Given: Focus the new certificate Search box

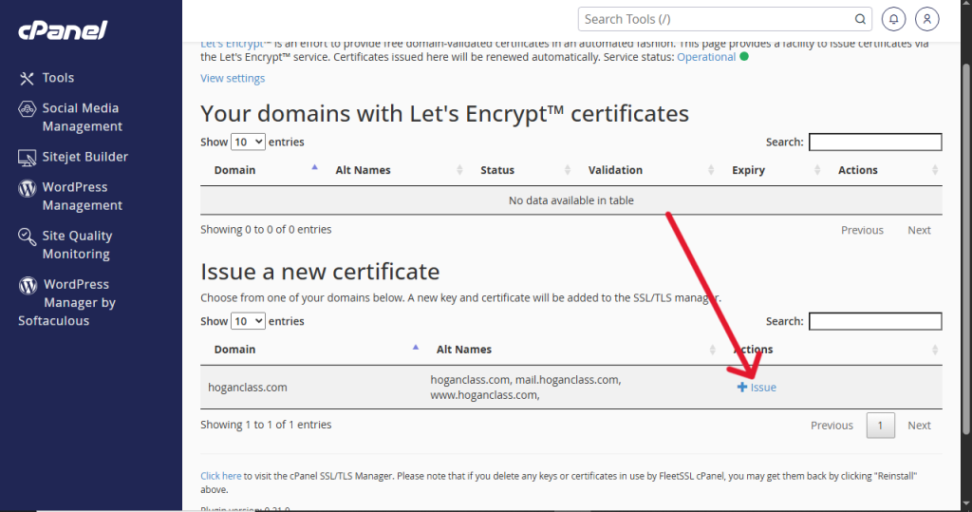Looking at the screenshot, I should tap(875, 321).
